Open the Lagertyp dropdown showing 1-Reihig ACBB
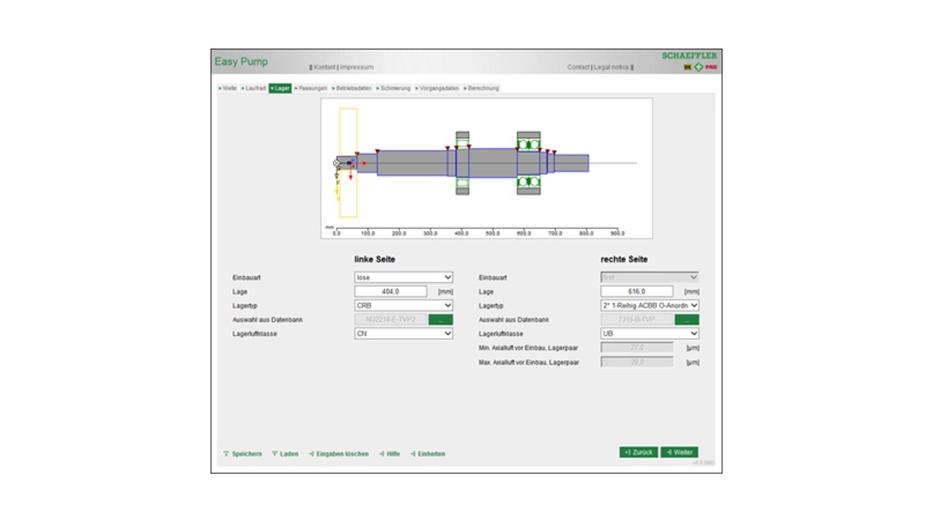This screenshot has width=925, height=520. point(650,306)
